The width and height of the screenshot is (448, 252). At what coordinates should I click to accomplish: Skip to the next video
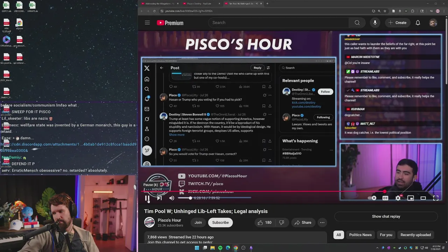159,198
